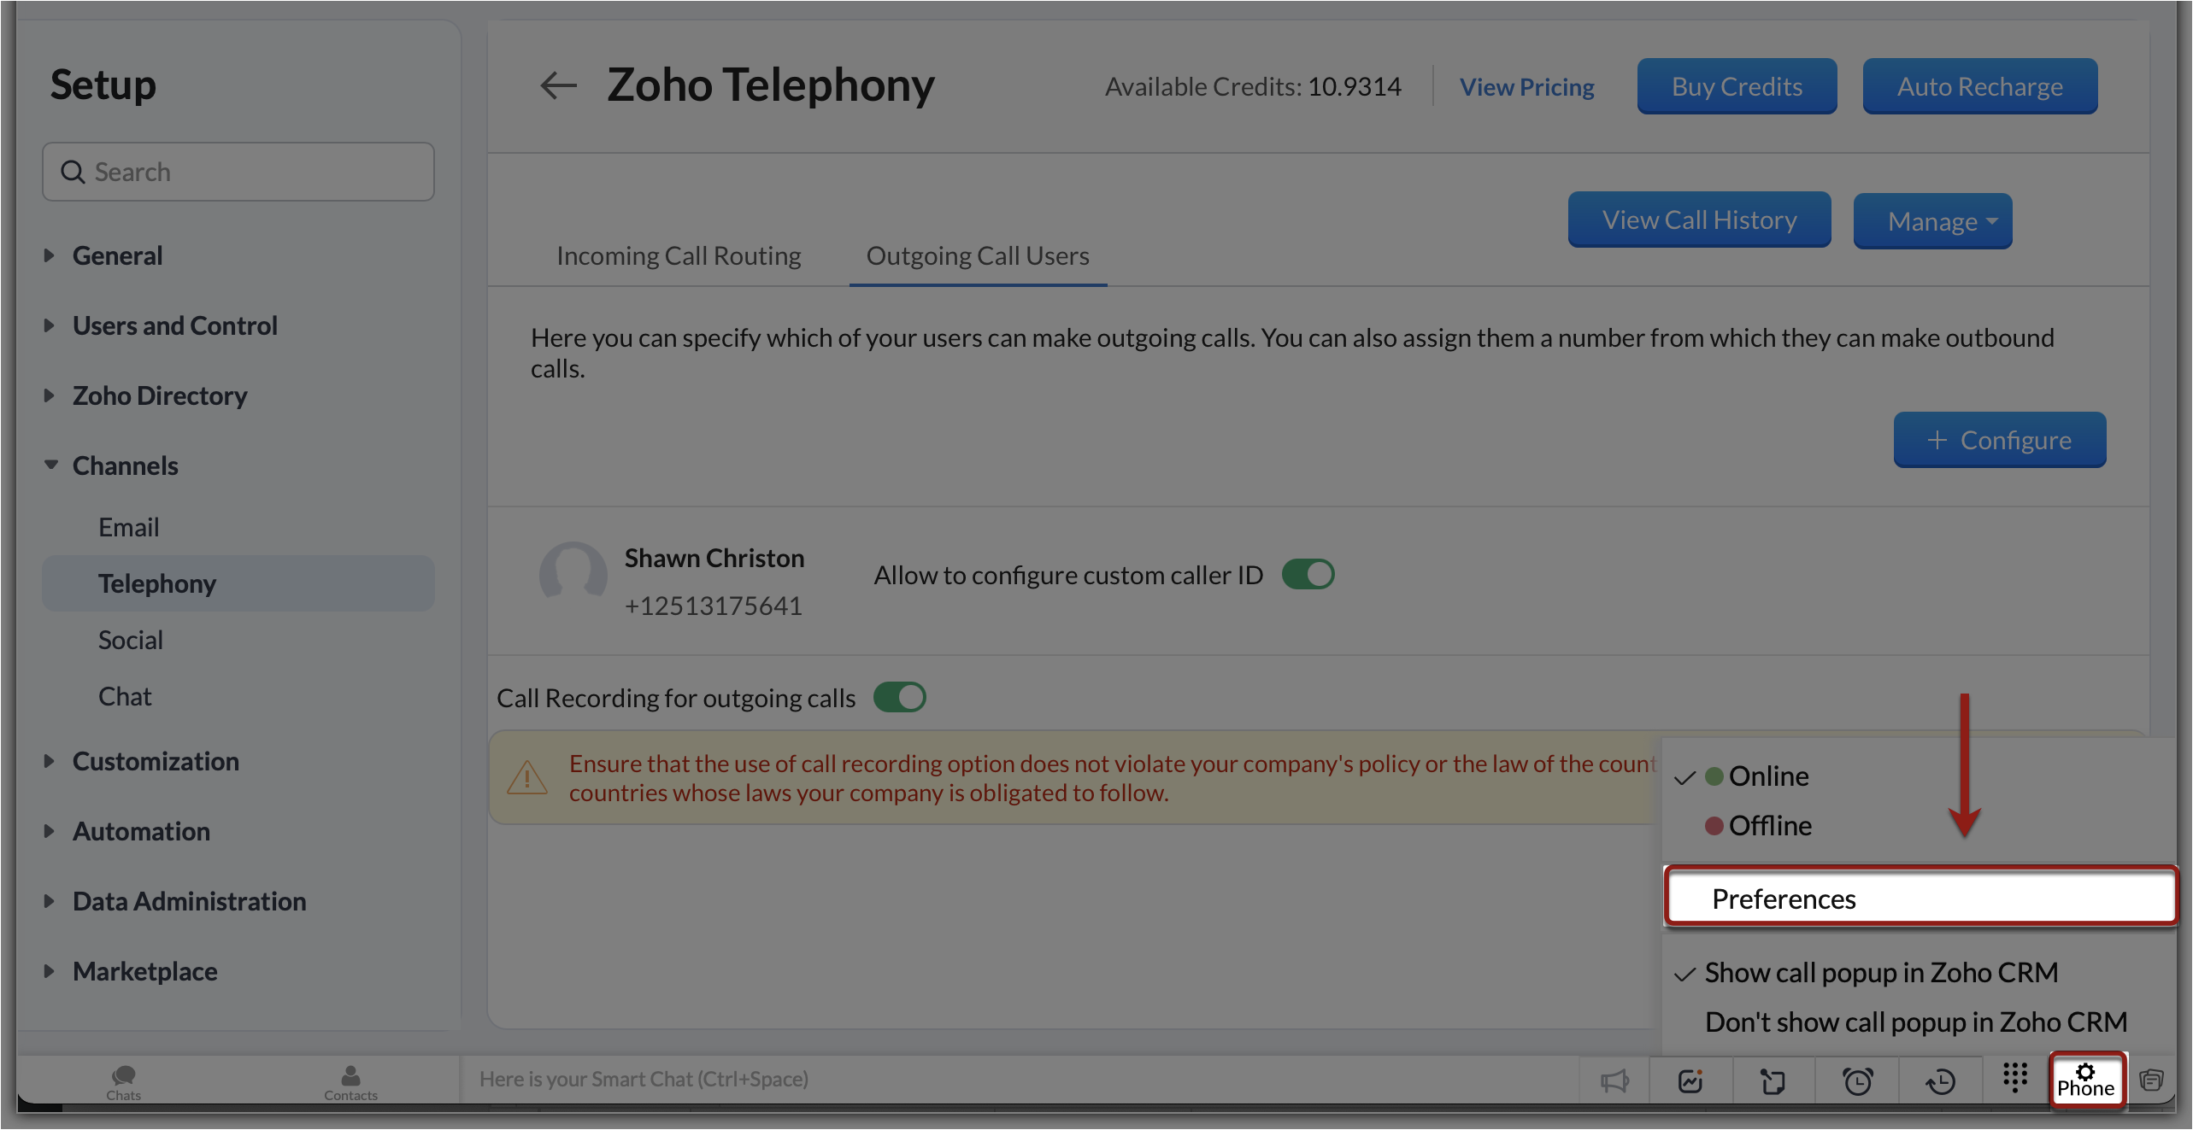This screenshot has height=1130, width=2193.
Task: Switch to Incoming Call Routing tab
Action: (679, 256)
